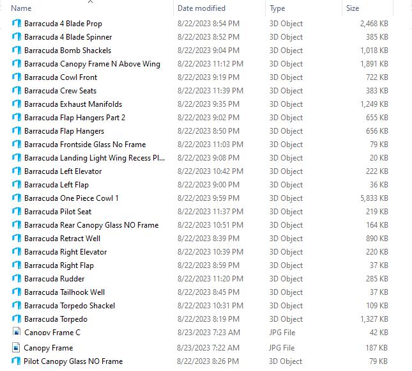Viewport: 412px width, 371px height.
Task: Select the Barracuda Left Flap file icon
Action: 17,184
